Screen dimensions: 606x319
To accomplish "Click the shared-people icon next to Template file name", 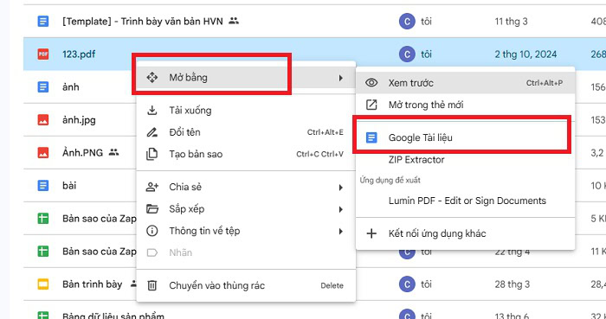I will [x=234, y=22].
